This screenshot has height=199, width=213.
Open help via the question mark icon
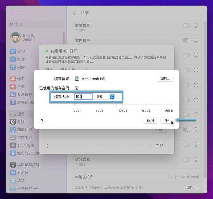pyautogui.click(x=42, y=121)
